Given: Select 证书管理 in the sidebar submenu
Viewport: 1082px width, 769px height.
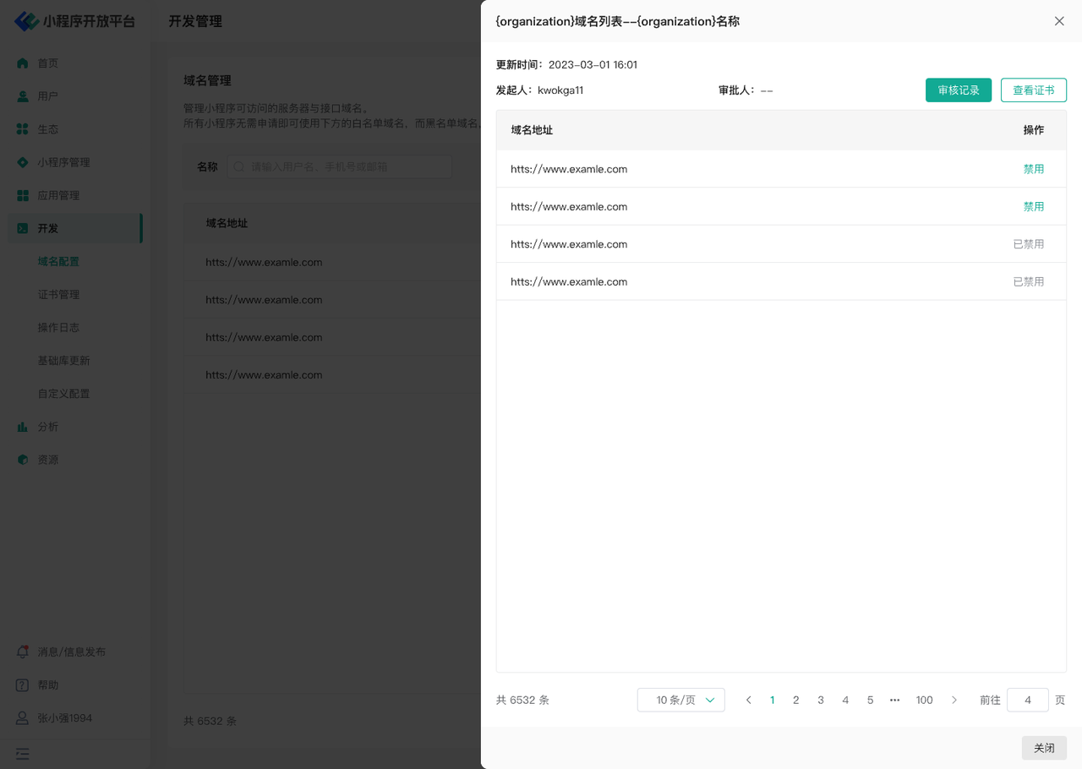Looking at the screenshot, I should (58, 294).
